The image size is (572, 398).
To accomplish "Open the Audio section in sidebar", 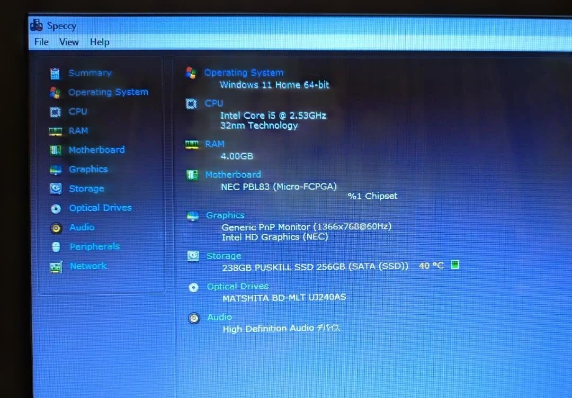I will coord(82,227).
